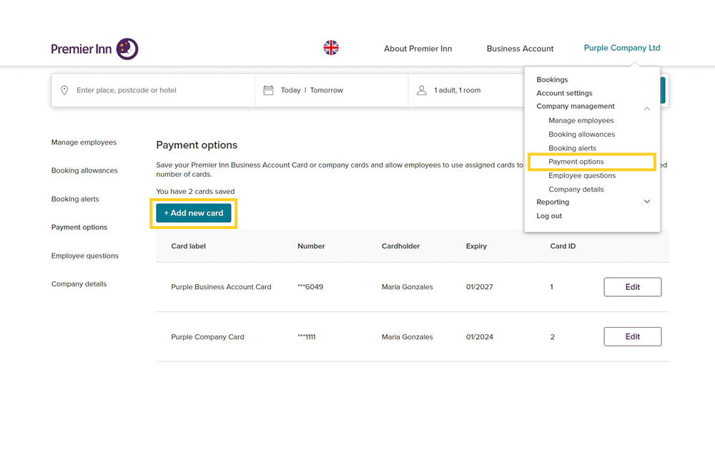The height and width of the screenshot is (458, 715).
Task: Go to Company details in left sidebar
Action: tap(79, 283)
